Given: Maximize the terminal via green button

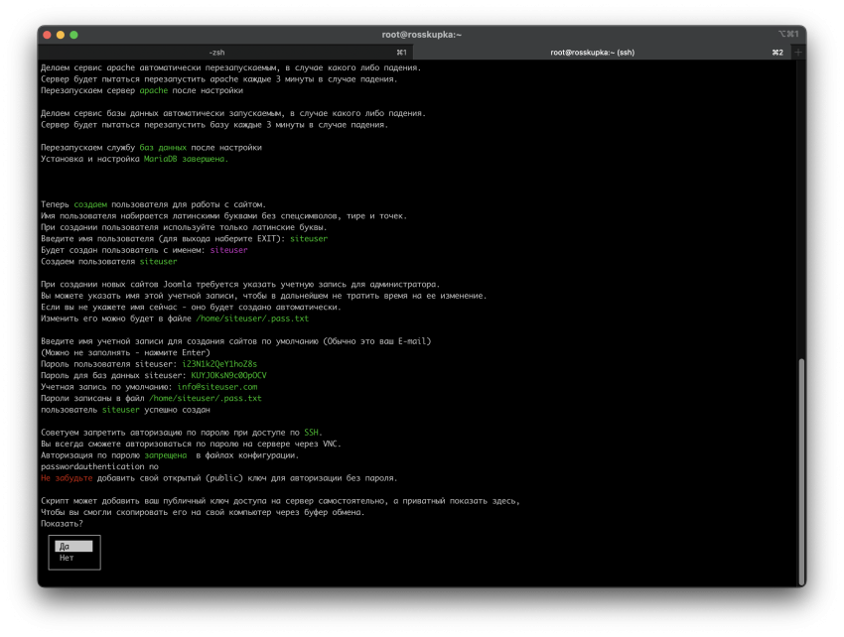Looking at the screenshot, I should [x=73, y=35].
